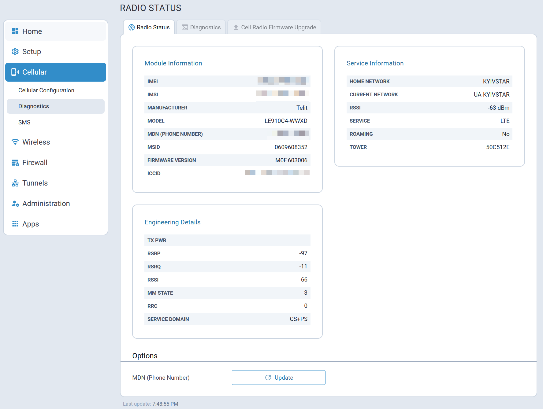The image size is (543, 409).
Task: Click the Tunnels network icon
Action: (15, 183)
